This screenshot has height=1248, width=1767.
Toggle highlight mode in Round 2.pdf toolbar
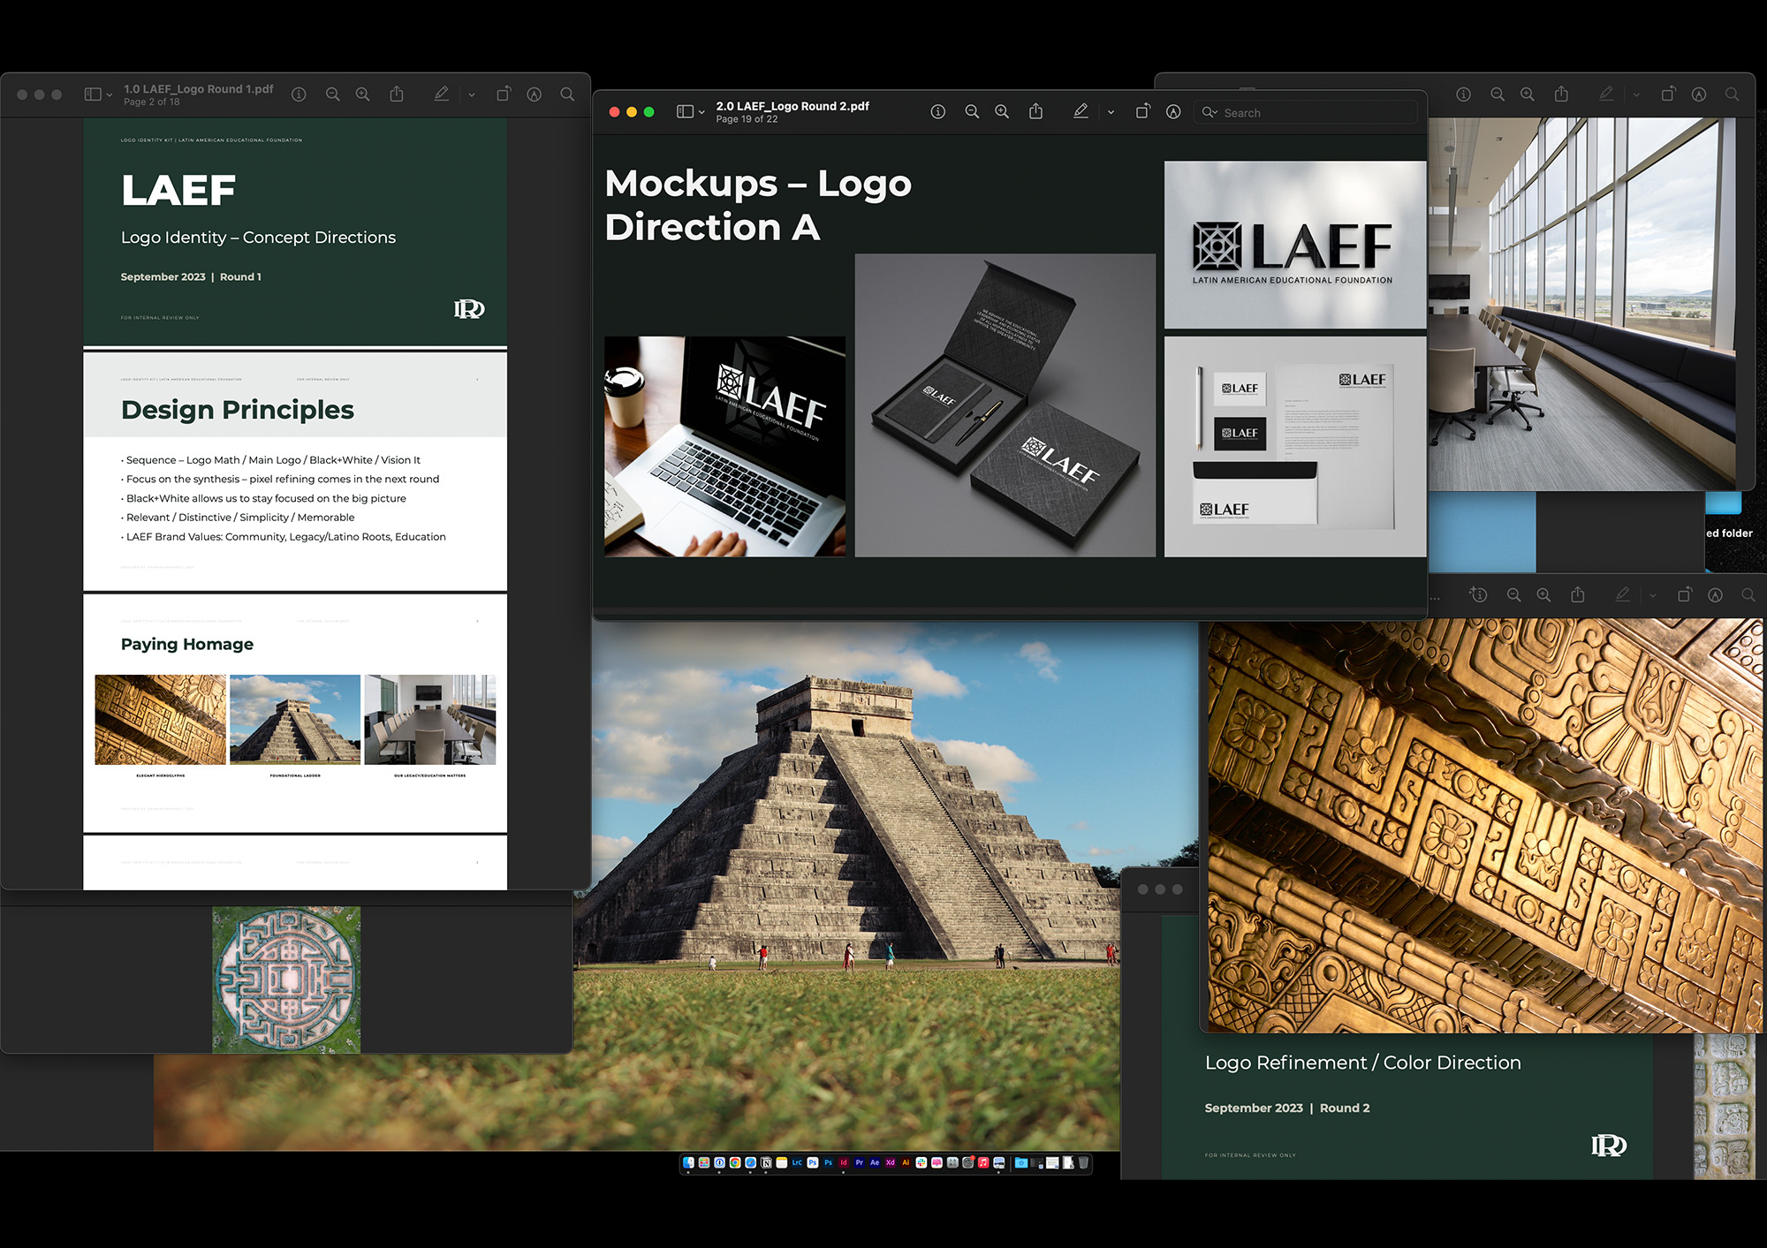1173,111
